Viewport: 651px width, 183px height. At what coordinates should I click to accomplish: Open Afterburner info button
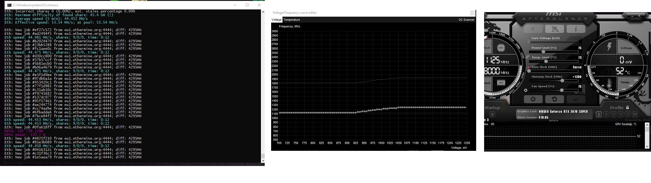coord(576,29)
